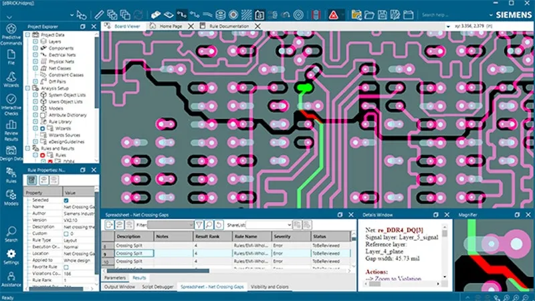Select the Diff Pairs tree item
Viewport: 535px width, 301px height.
(x=57, y=82)
